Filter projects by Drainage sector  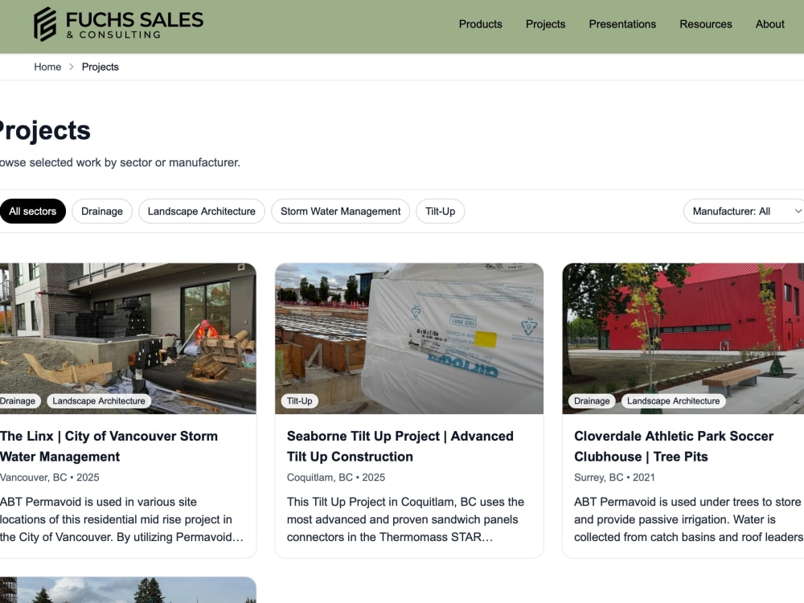click(102, 211)
